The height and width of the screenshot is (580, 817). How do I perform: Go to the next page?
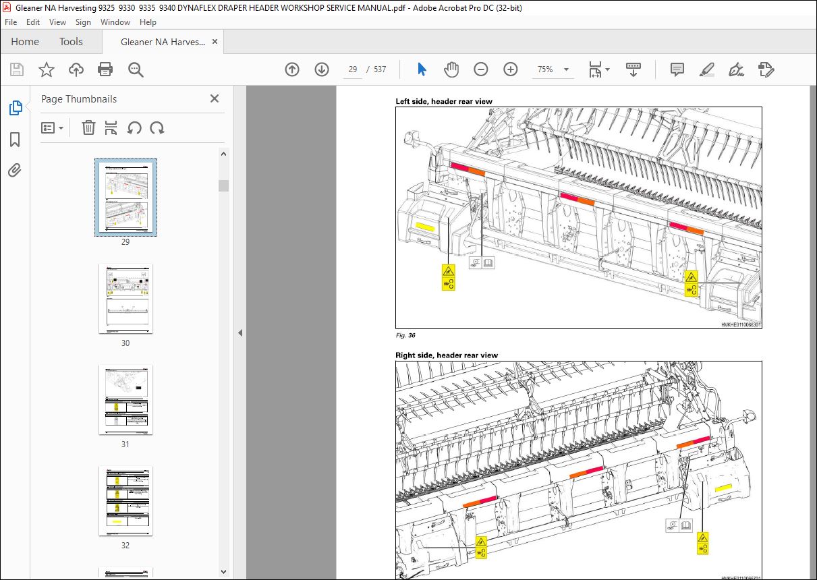[322, 69]
